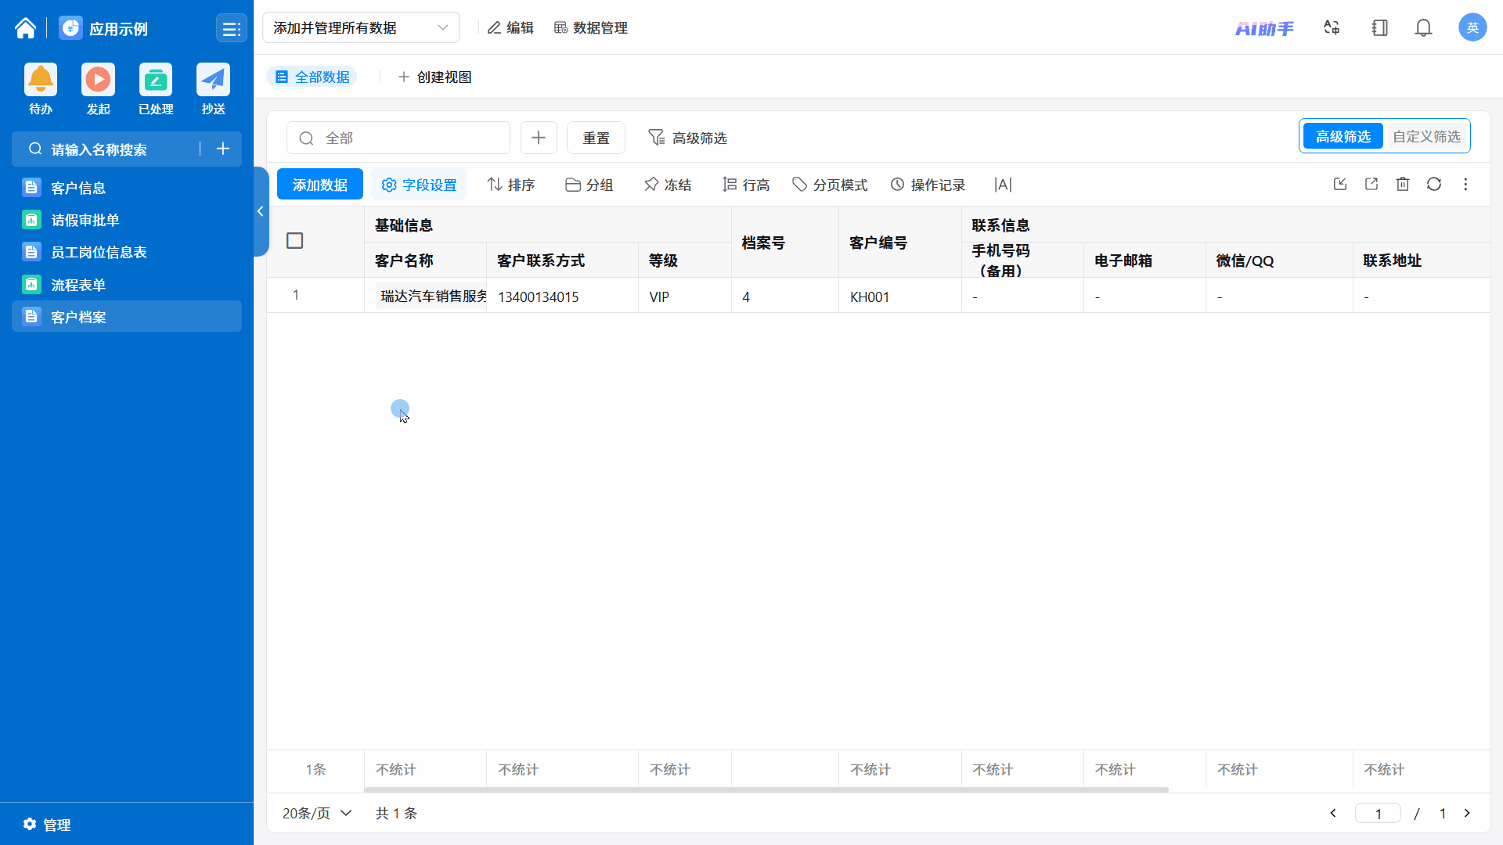Toggle the sidebar menu list icon
Image resolution: width=1503 pixels, height=845 pixels.
coord(231,29)
